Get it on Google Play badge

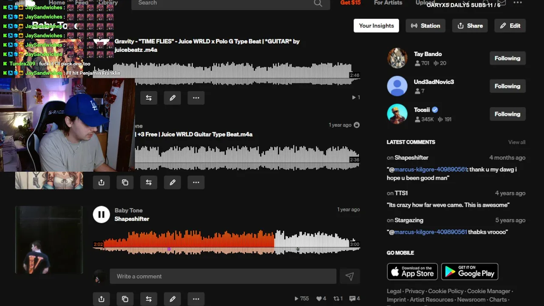(x=470, y=272)
